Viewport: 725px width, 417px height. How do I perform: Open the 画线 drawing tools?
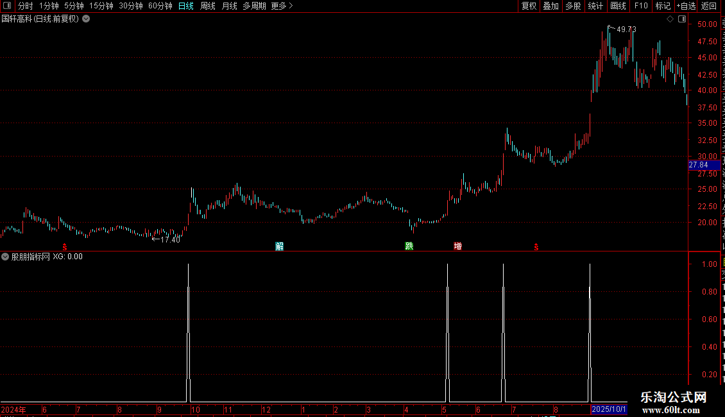tap(618, 6)
